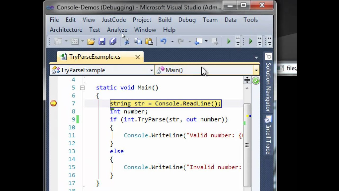The height and width of the screenshot is (191, 339).
Task: Click the Add New Item toolbar icon
Action: click(75, 41)
